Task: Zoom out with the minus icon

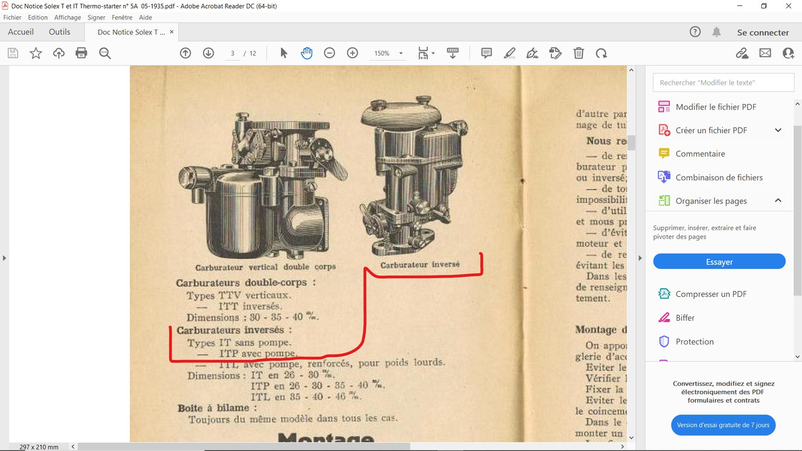Action: point(330,53)
